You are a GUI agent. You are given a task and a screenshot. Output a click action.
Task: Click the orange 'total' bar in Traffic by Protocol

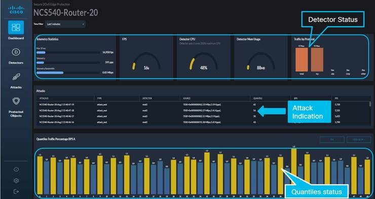(x=302, y=59)
